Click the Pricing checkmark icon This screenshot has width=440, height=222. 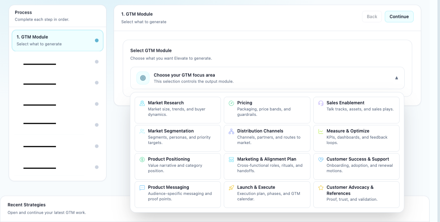pyautogui.click(x=231, y=103)
